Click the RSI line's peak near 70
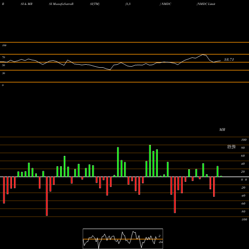Image resolution: width=249 pixels, height=249 pixels. pos(203,54)
